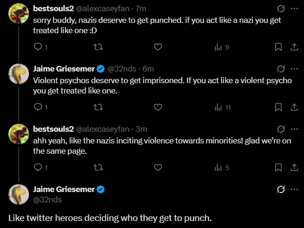Bookmark the 3m bestsouls2 tweet
Screen dimensions: 304x228
point(278,167)
